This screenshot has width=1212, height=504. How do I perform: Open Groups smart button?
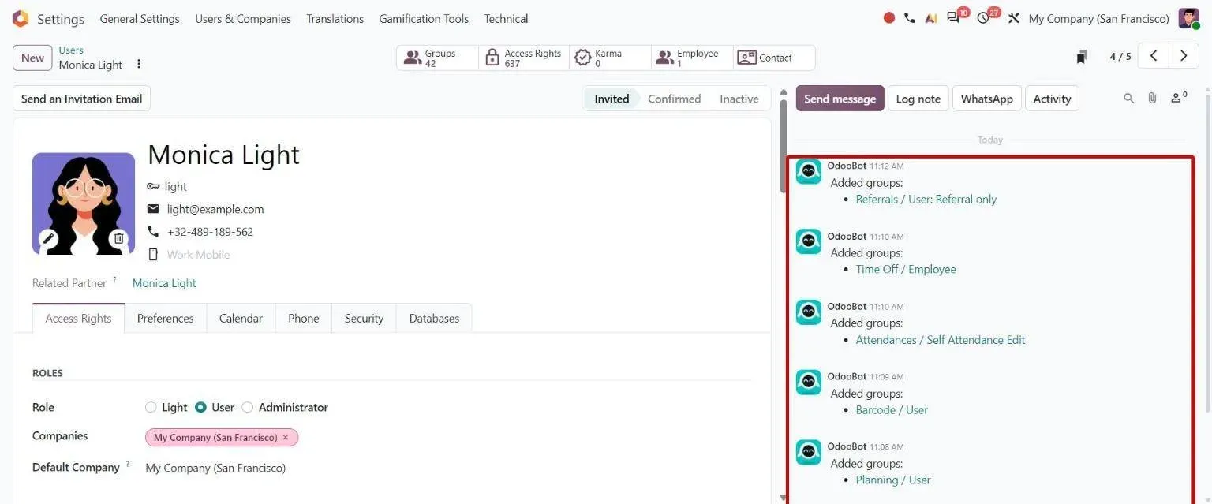tap(437, 58)
